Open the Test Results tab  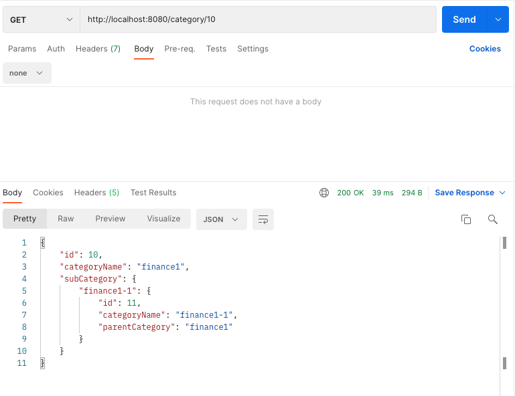153,193
